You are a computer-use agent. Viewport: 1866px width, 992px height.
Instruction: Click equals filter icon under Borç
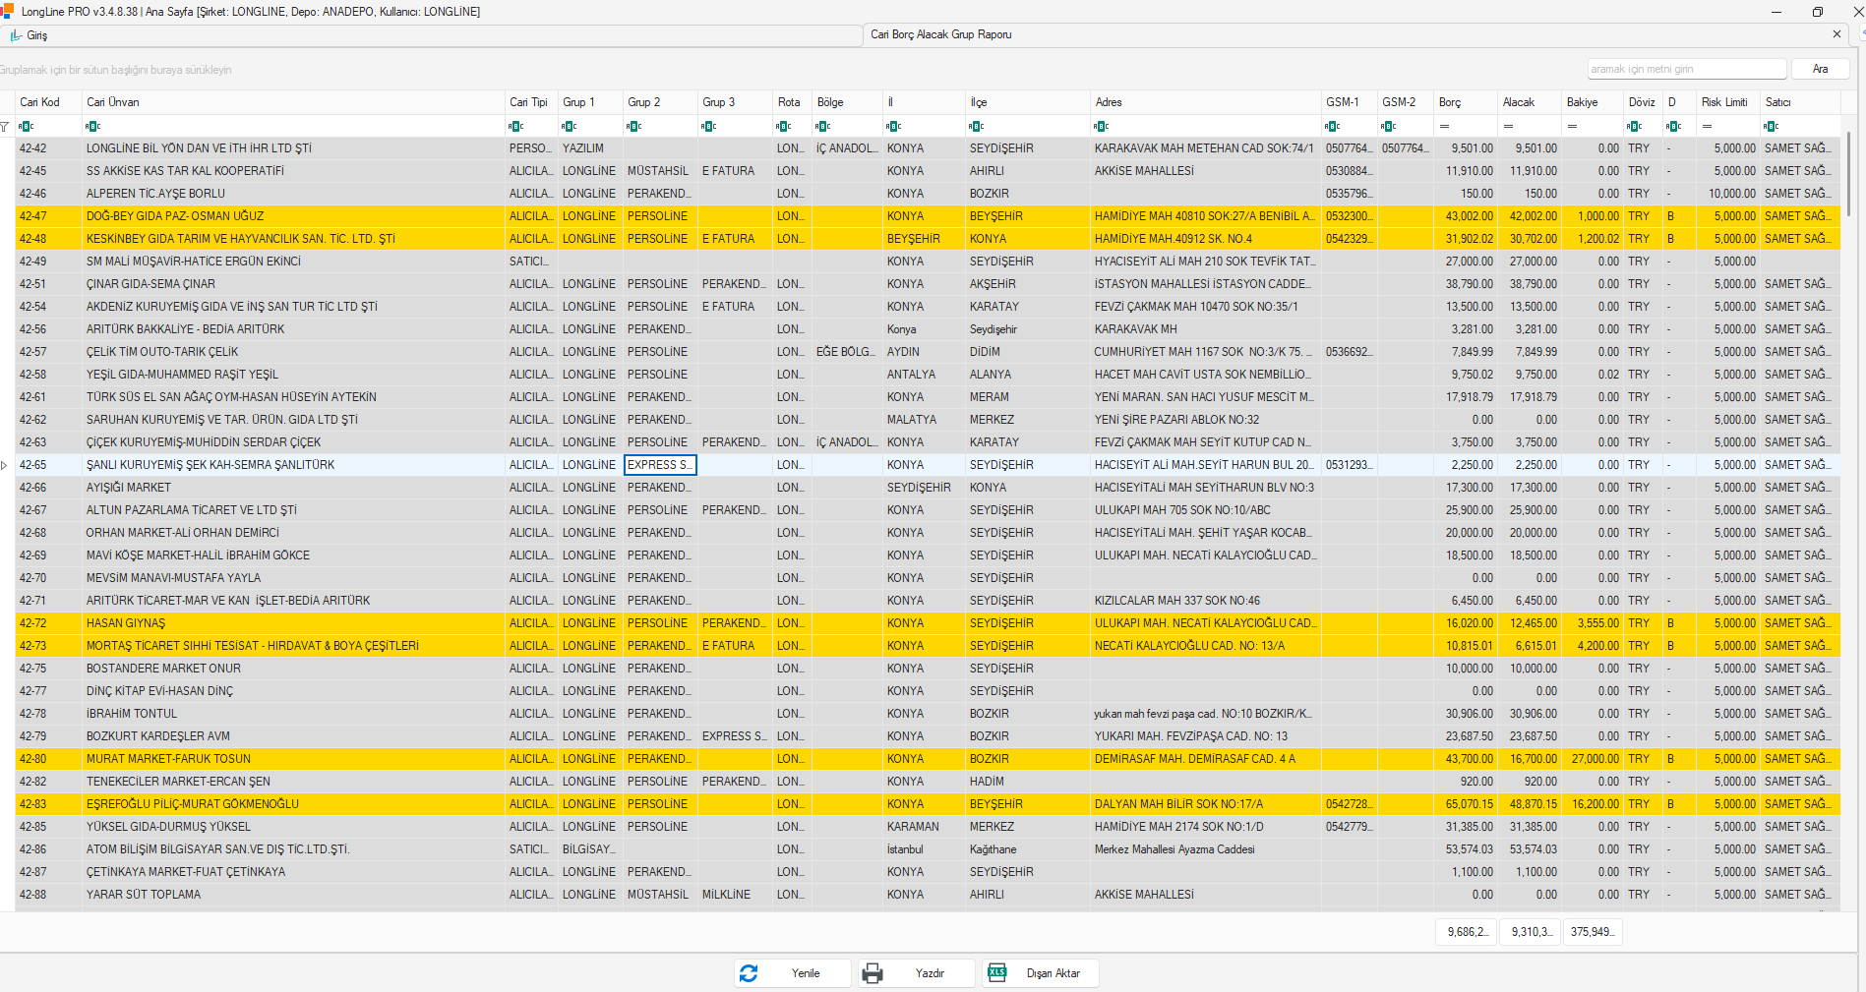pos(1444,126)
